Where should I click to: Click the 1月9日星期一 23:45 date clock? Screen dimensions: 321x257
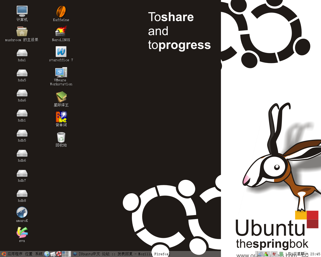point(303,254)
